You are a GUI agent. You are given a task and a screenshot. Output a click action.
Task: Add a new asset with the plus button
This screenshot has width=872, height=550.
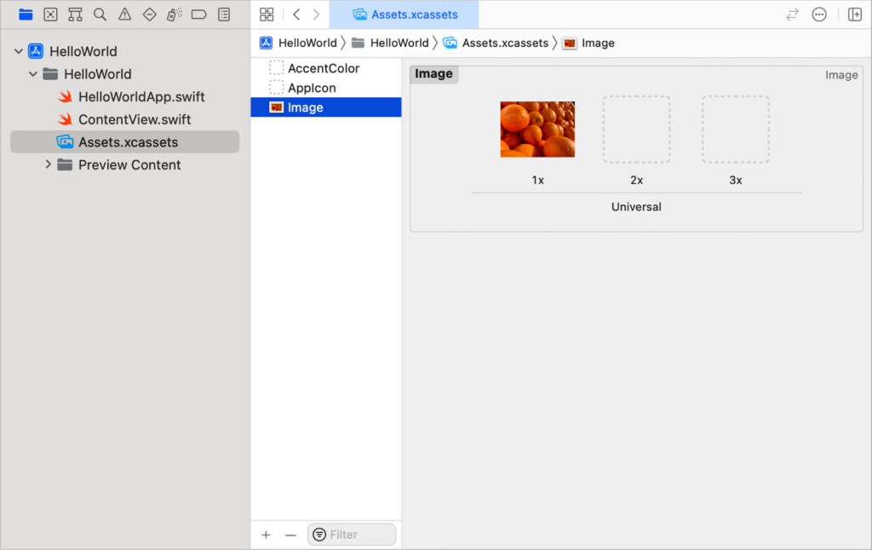(x=266, y=535)
